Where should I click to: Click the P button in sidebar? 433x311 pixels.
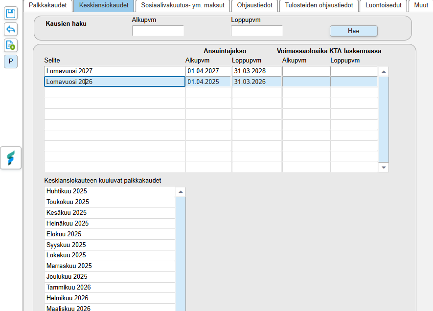tap(11, 61)
